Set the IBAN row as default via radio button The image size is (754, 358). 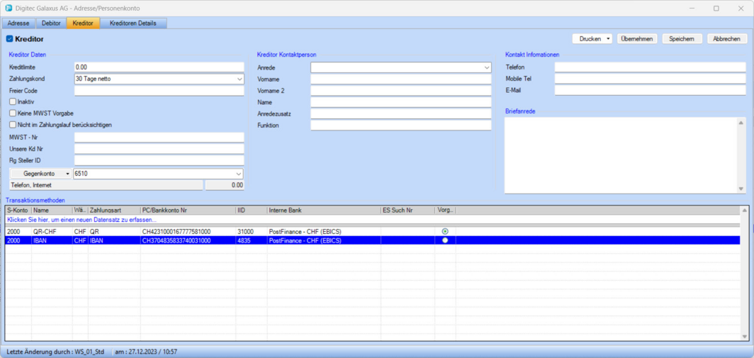[445, 240]
